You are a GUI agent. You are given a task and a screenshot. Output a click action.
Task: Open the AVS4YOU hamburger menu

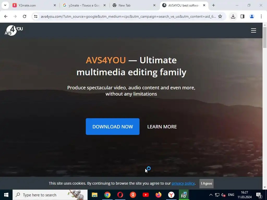pos(253,30)
